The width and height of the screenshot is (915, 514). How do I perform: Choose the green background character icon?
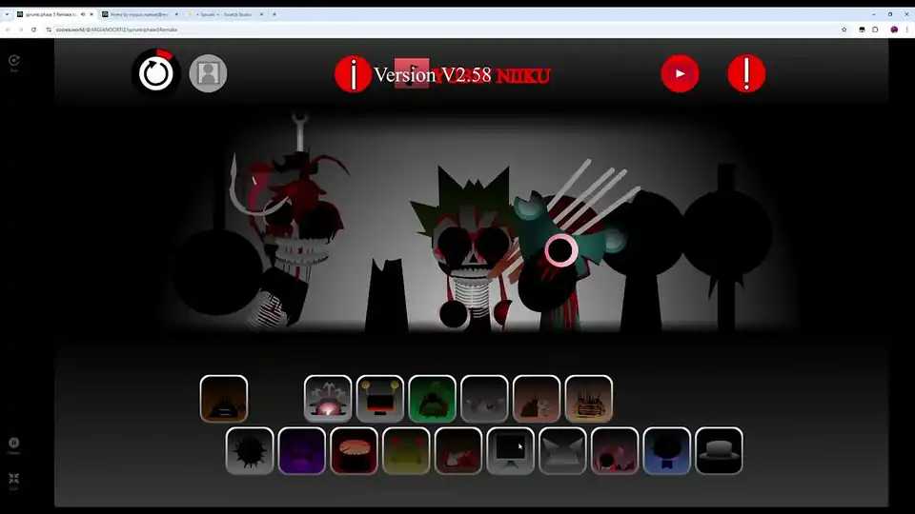pos(432,399)
